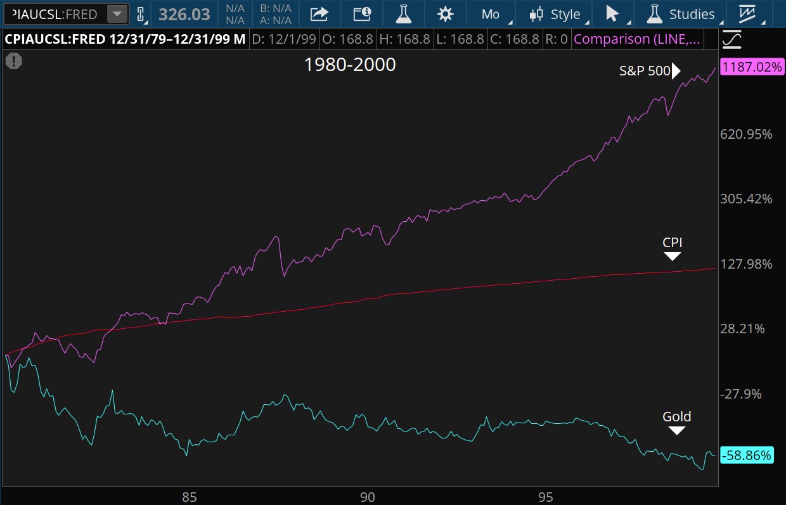Viewport: 786px width, 505px height.
Task: Open chart settings via the gear icon
Action: pos(445,14)
